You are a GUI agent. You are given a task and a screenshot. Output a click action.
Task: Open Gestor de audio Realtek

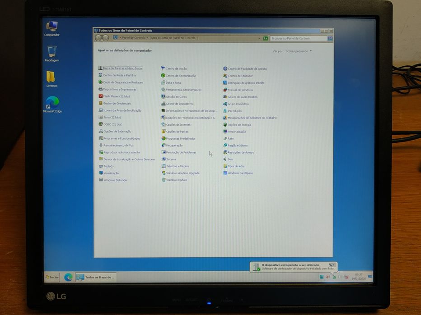(x=240, y=97)
